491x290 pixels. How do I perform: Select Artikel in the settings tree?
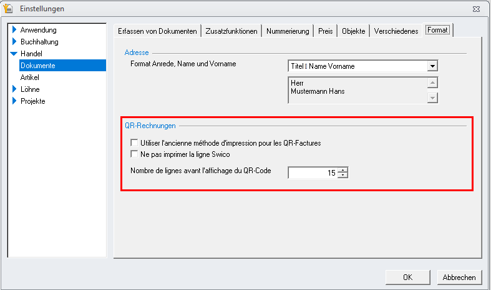(x=30, y=77)
